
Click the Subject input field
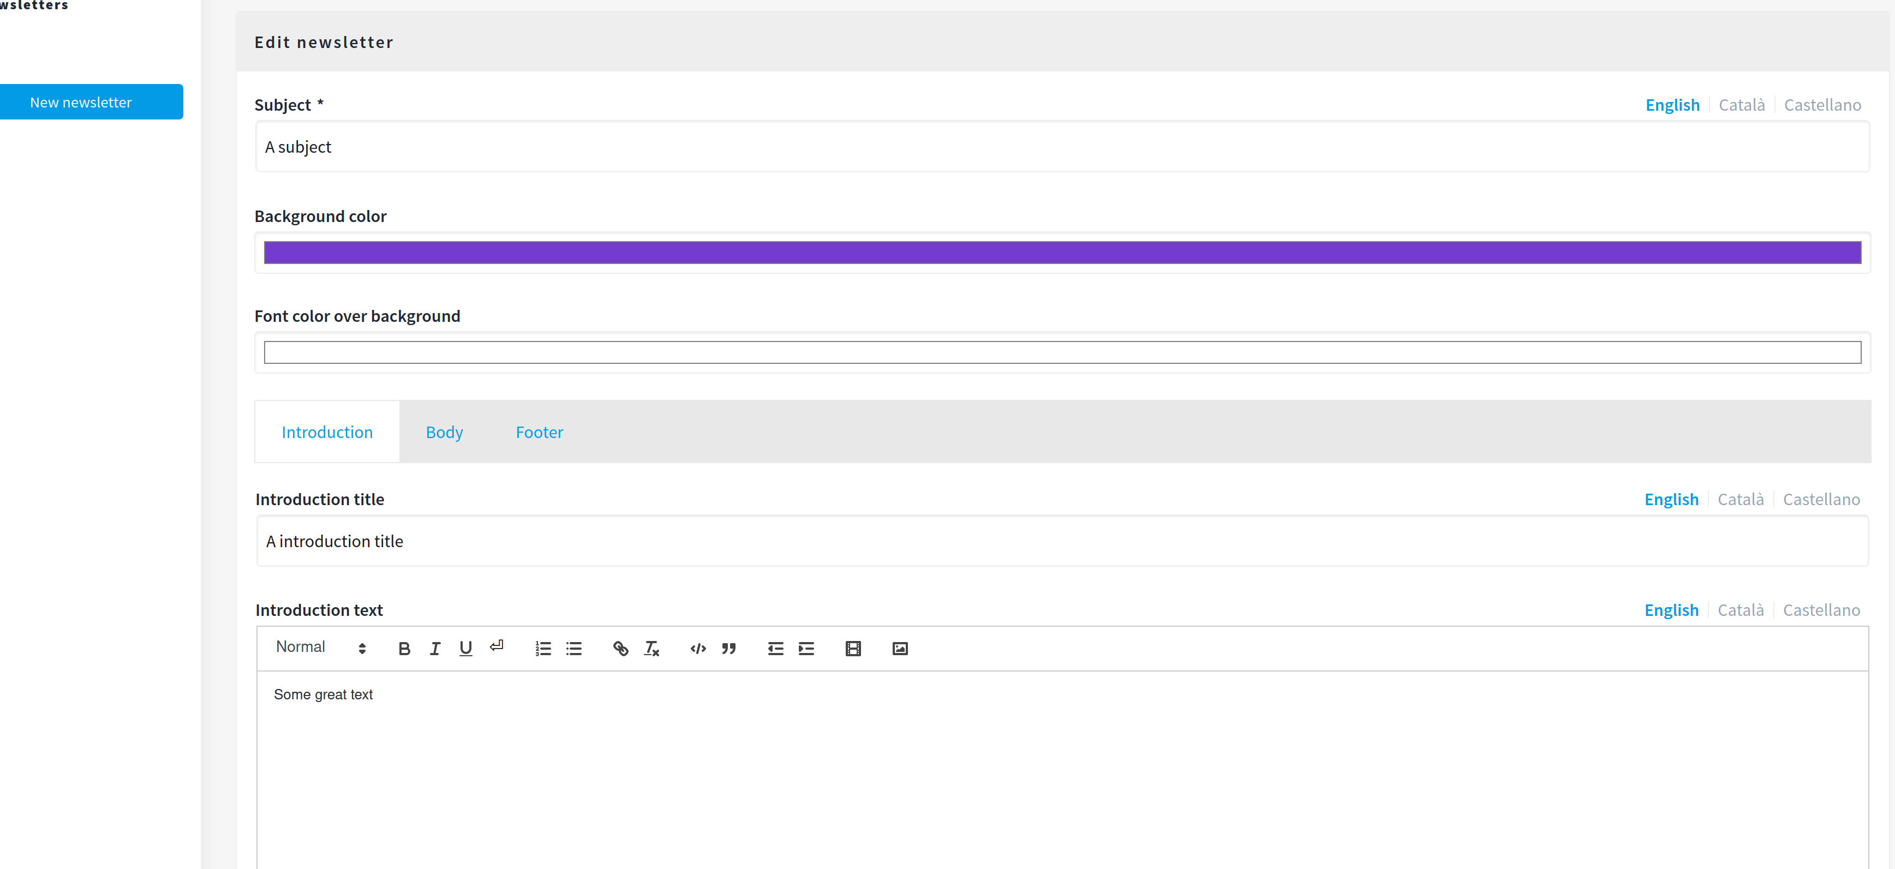[1062, 145]
